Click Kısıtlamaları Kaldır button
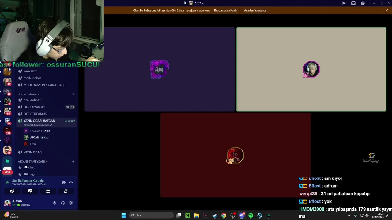This screenshot has width=392, height=220. click(226, 10)
